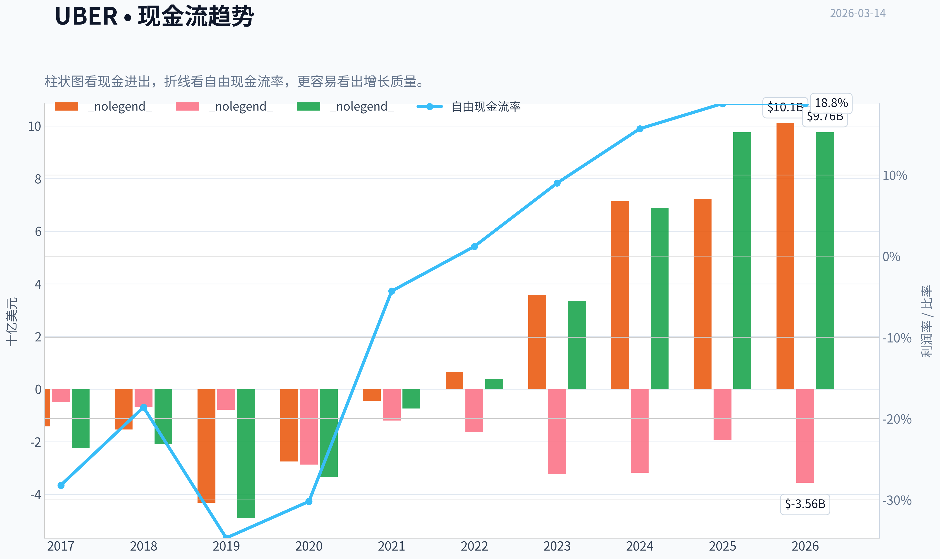Click the date 2026-03-14 text
This screenshot has height=559, width=940.
point(858,13)
